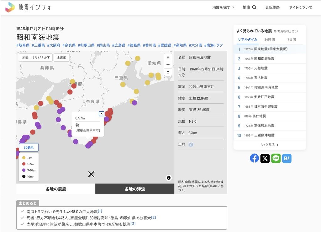Open 818年 弘仁地震 entry
The image size is (321, 232).
(x=270, y=116)
